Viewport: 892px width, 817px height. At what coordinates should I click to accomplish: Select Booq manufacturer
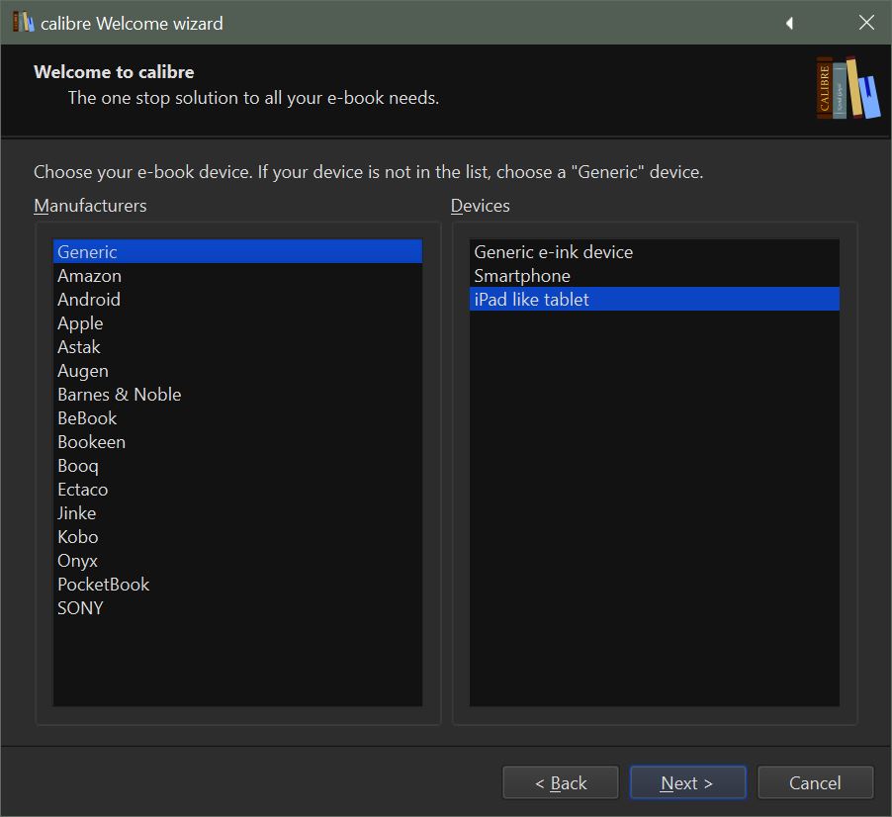(x=237, y=466)
